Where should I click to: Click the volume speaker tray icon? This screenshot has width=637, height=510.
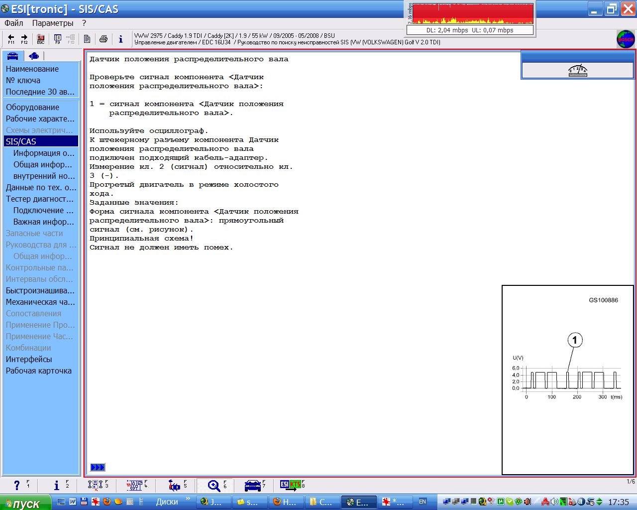click(x=554, y=502)
